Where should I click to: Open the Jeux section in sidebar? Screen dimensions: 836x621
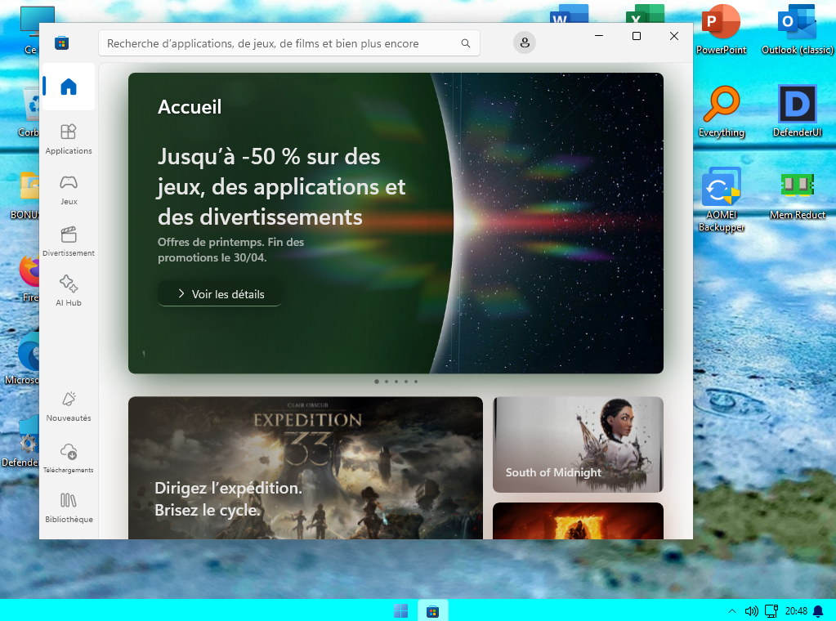[69, 190]
